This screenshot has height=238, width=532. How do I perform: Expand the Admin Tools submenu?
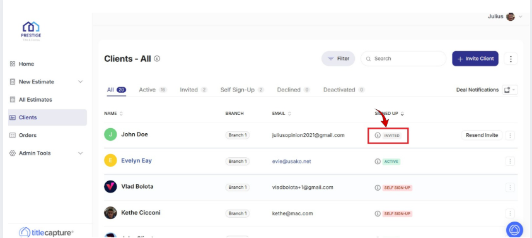click(x=81, y=153)
